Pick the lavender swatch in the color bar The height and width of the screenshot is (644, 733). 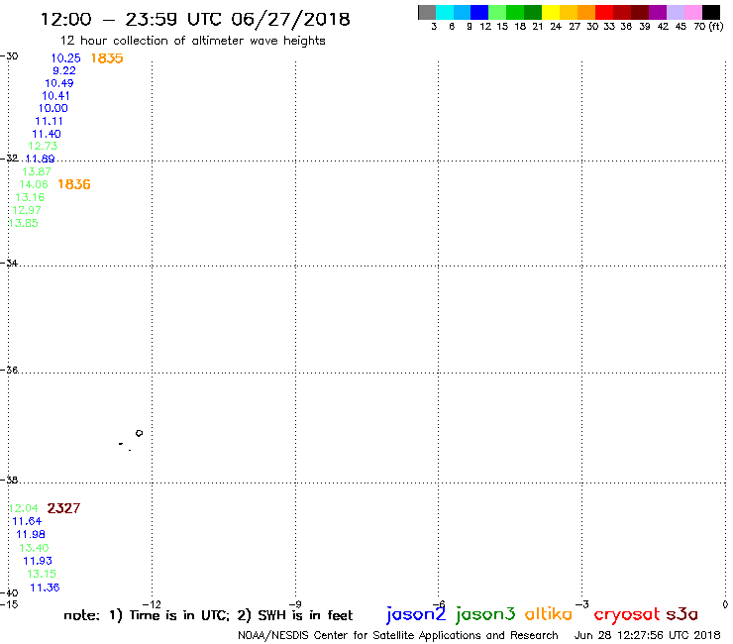pos(675,12)
